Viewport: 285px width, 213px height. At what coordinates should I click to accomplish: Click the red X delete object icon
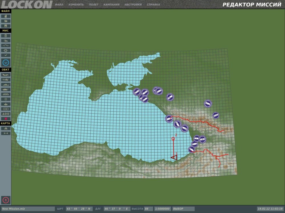6,119
